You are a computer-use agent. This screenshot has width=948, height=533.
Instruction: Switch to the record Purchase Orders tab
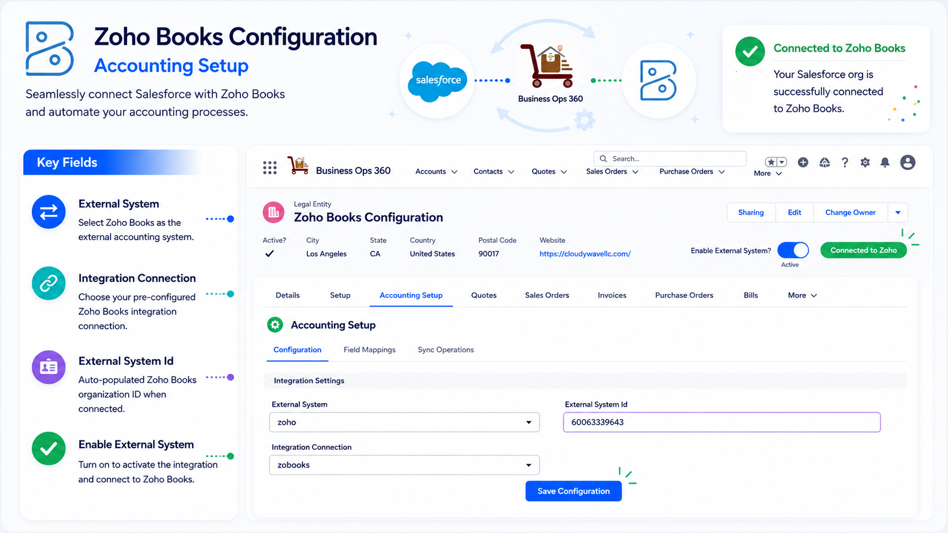tap(684, 295)
